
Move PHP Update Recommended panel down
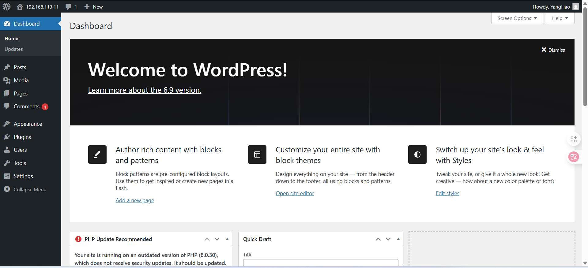[217, 239]
